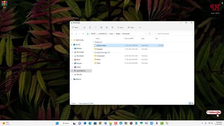Click the Share icon in toolbar

tap(107, 27)
